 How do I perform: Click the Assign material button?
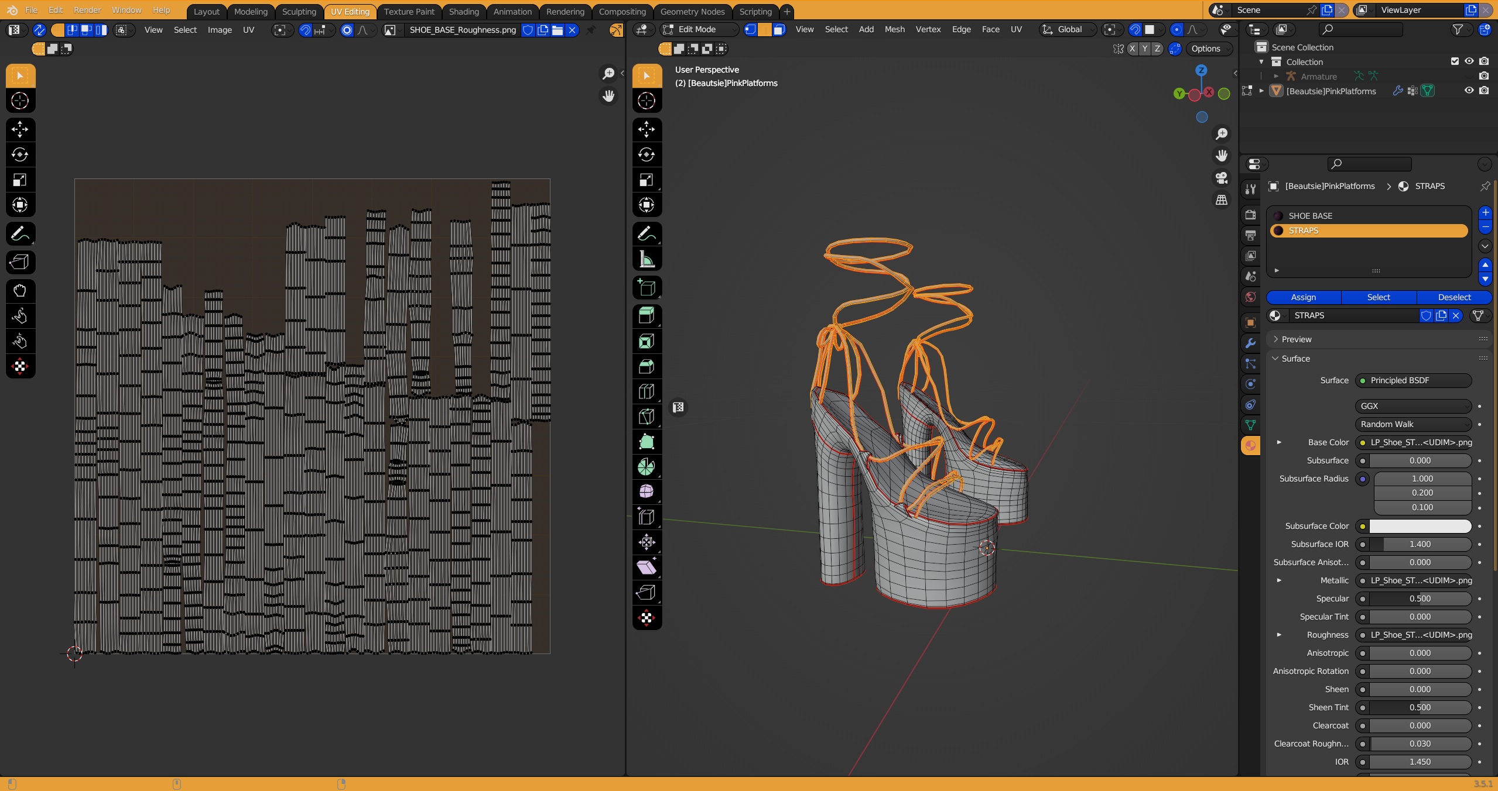click(x=1304, y=297)
